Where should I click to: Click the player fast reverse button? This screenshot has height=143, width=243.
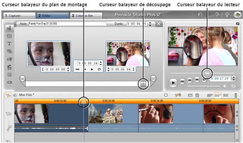click(x=189, y=80)
